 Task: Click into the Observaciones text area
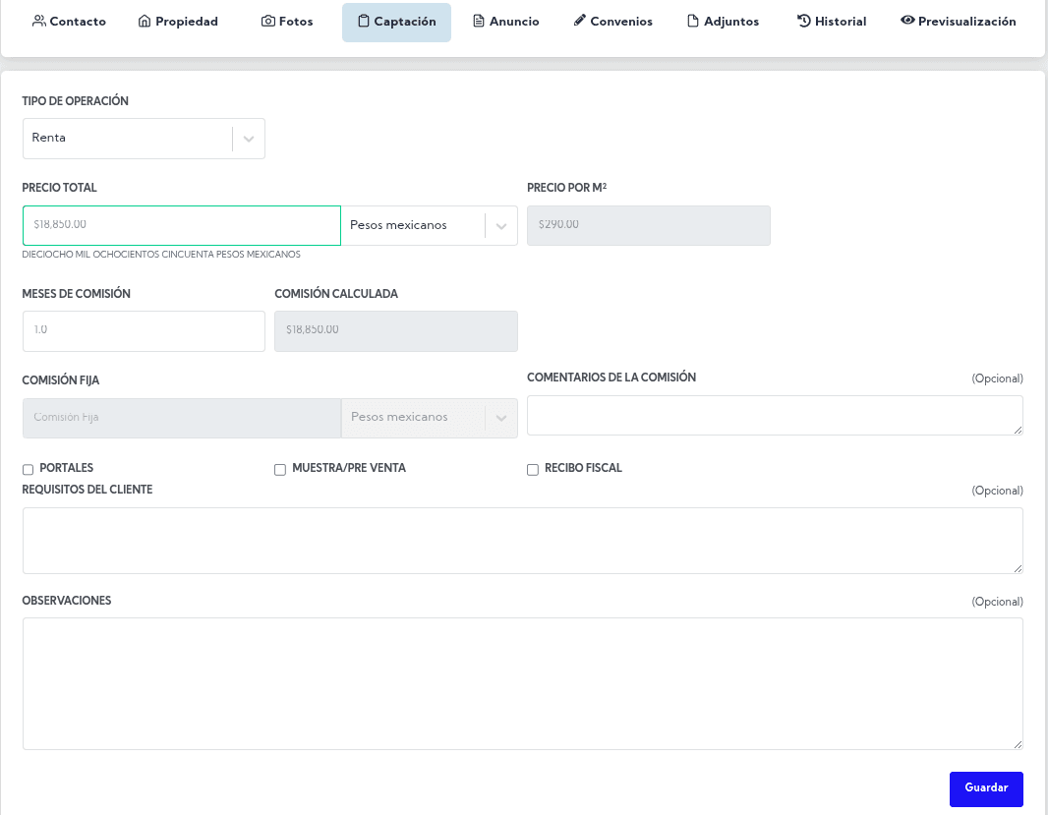(x=522, y=683)
